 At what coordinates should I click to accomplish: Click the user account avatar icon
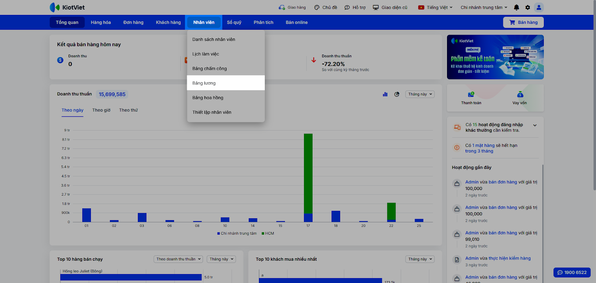[539, 7]
